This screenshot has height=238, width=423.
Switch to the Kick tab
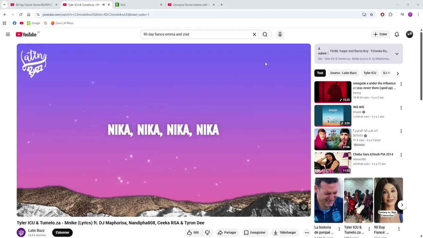[139, 5]
